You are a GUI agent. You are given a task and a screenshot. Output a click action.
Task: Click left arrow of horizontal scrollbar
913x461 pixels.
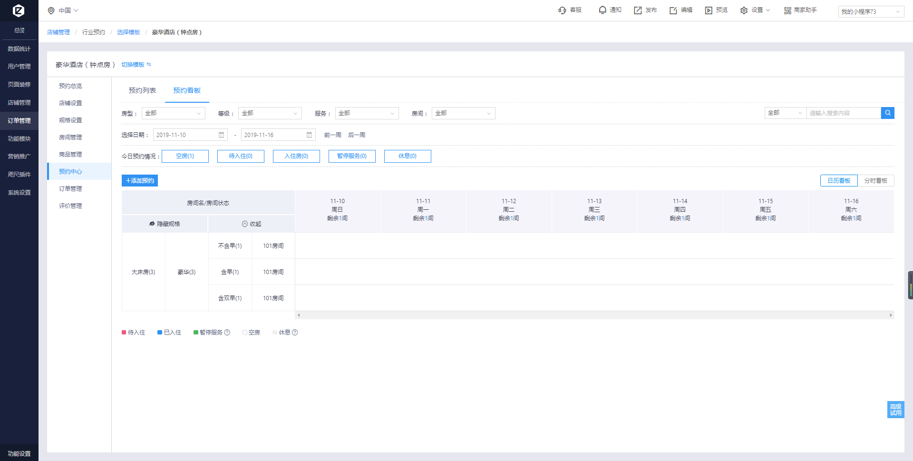(299, 315)
